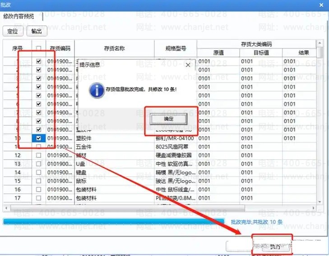Click the 骏达 黑/无logo... specification cell
The width and height of the screenshot is (329, 256).
(176, 181)
